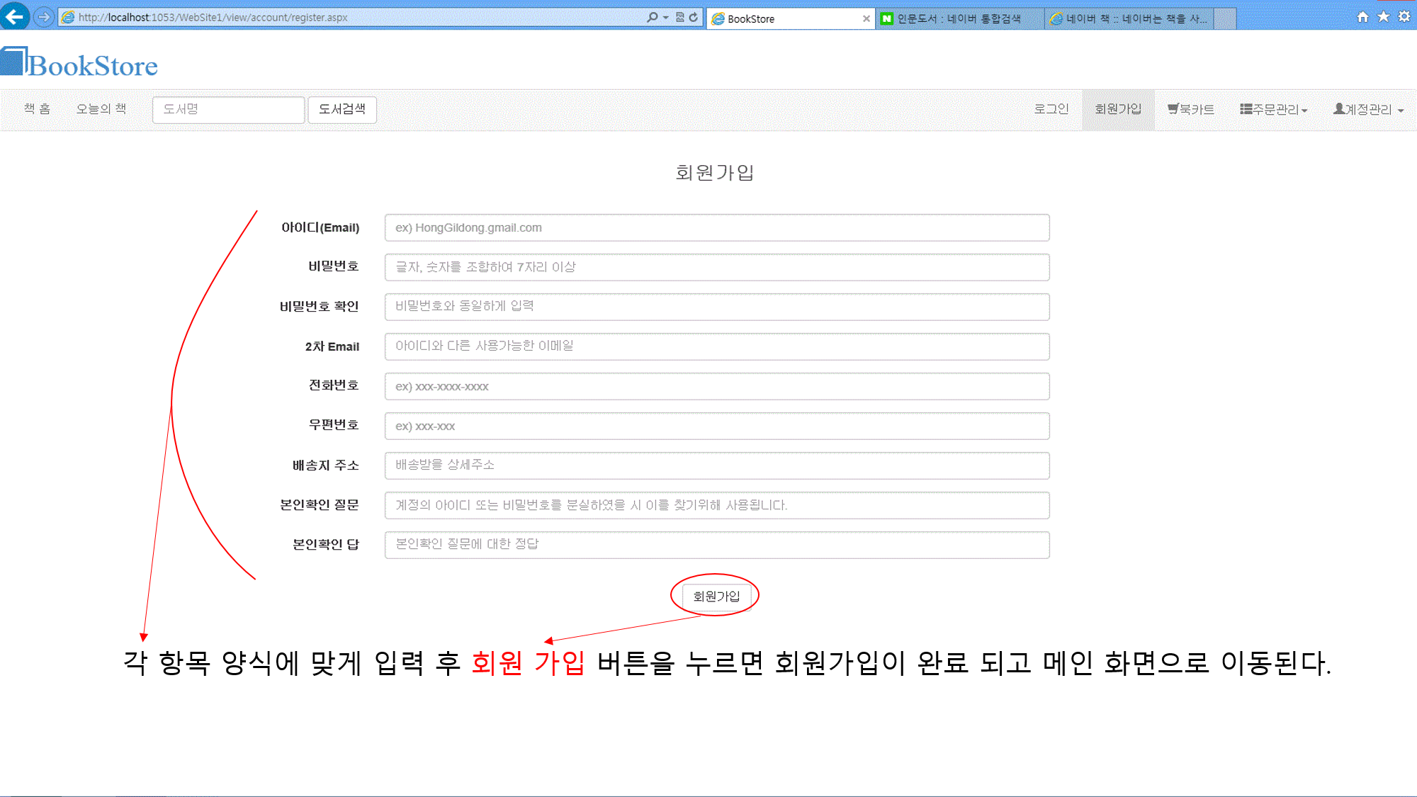The image size is (1417, 797).
Task: Click the search magnifier in the address bar
Action: [653, 18]
